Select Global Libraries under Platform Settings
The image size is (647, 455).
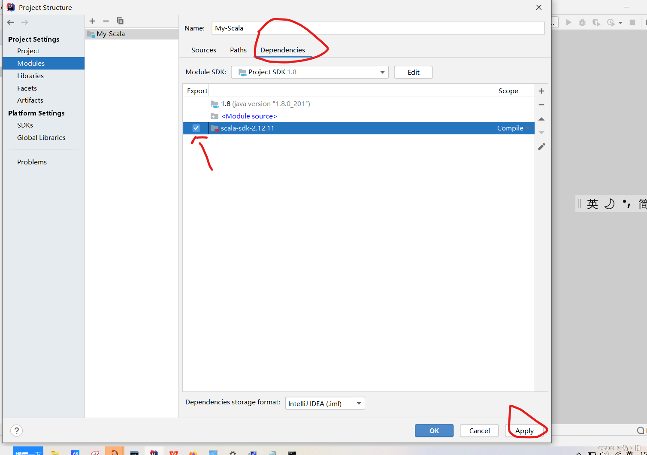point(41,137)
